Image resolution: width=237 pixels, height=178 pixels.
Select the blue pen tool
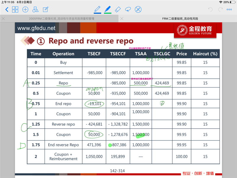[97, 9]
